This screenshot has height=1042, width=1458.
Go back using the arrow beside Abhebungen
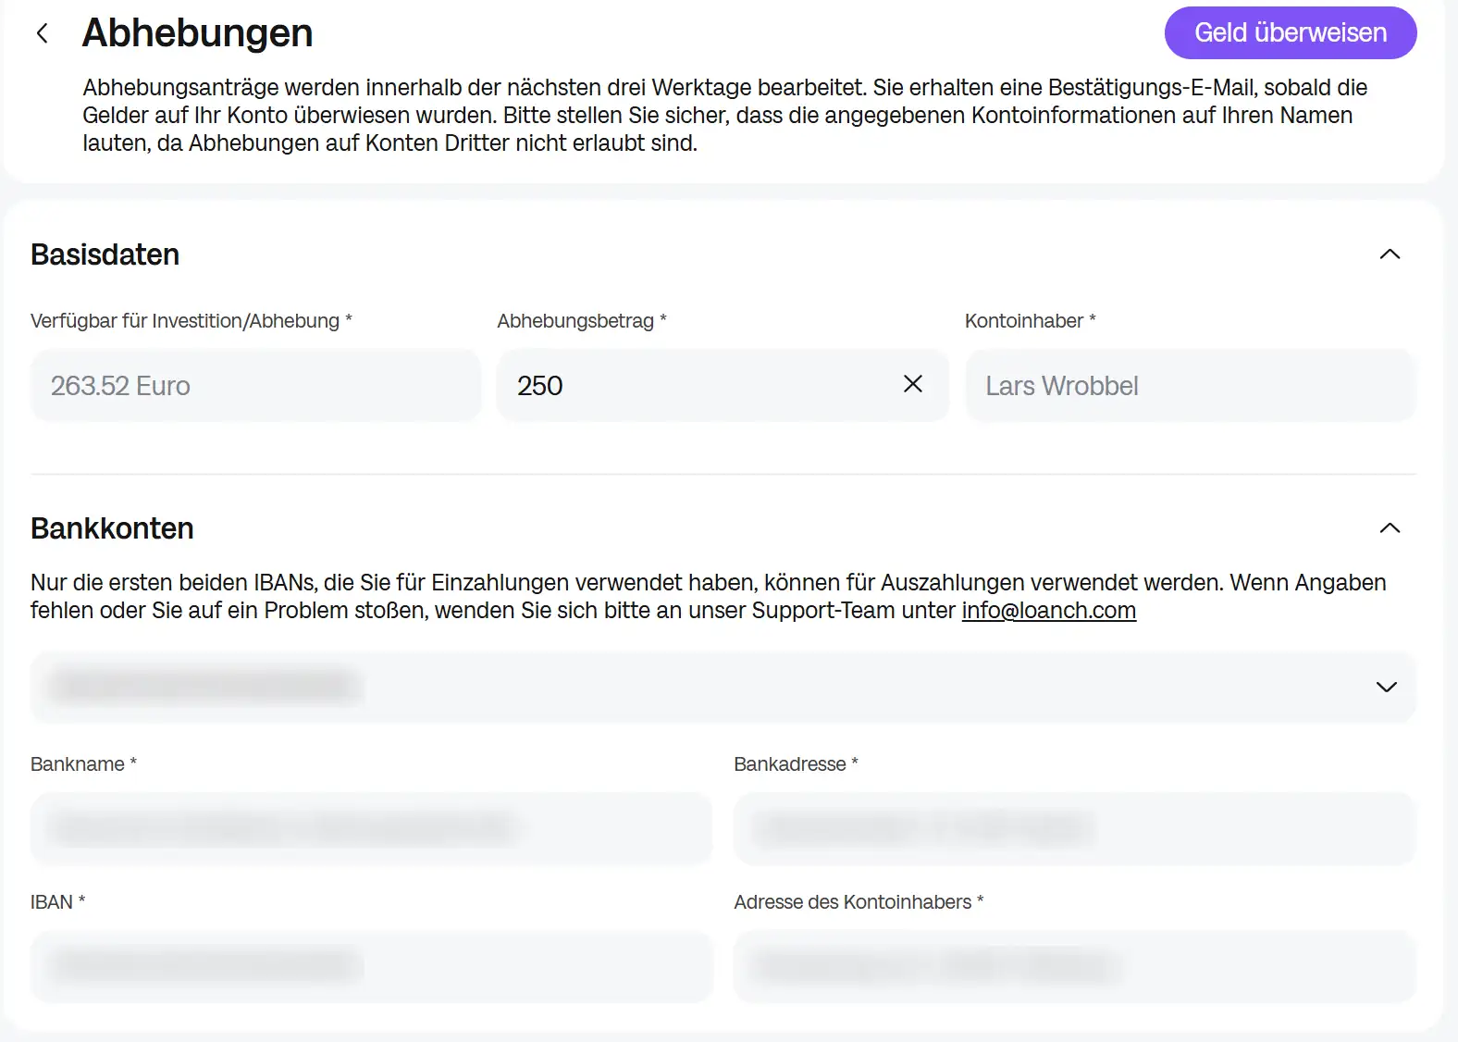tap(42, 33)
